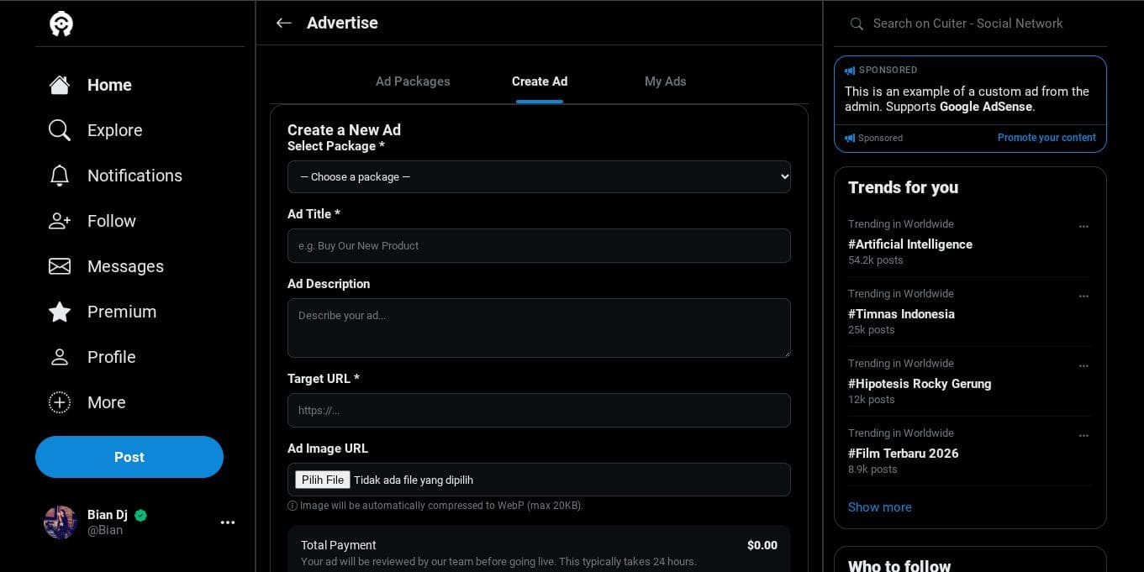Screen dimensions: 1144x572
Task: Open account options dots beside Bian Dj
Action: pyautogui.click(x=228, y=522)
